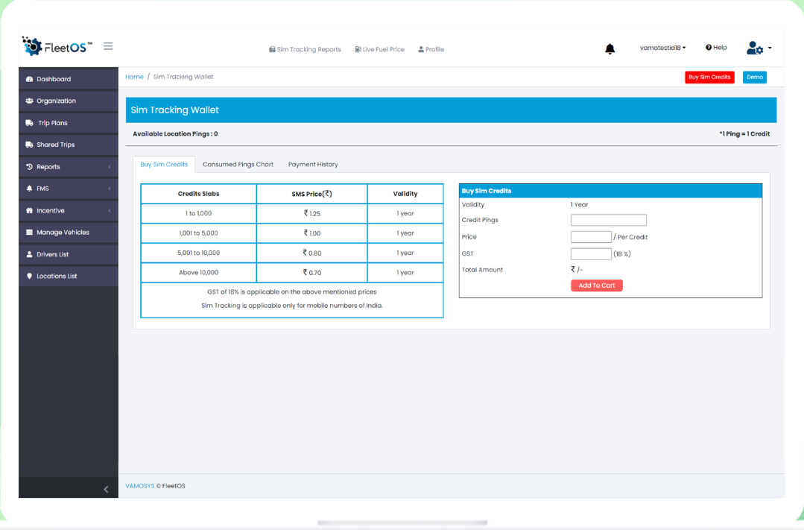Switch to Payment History tab
This screenshot has width=804, height=530.
(313, 165)
